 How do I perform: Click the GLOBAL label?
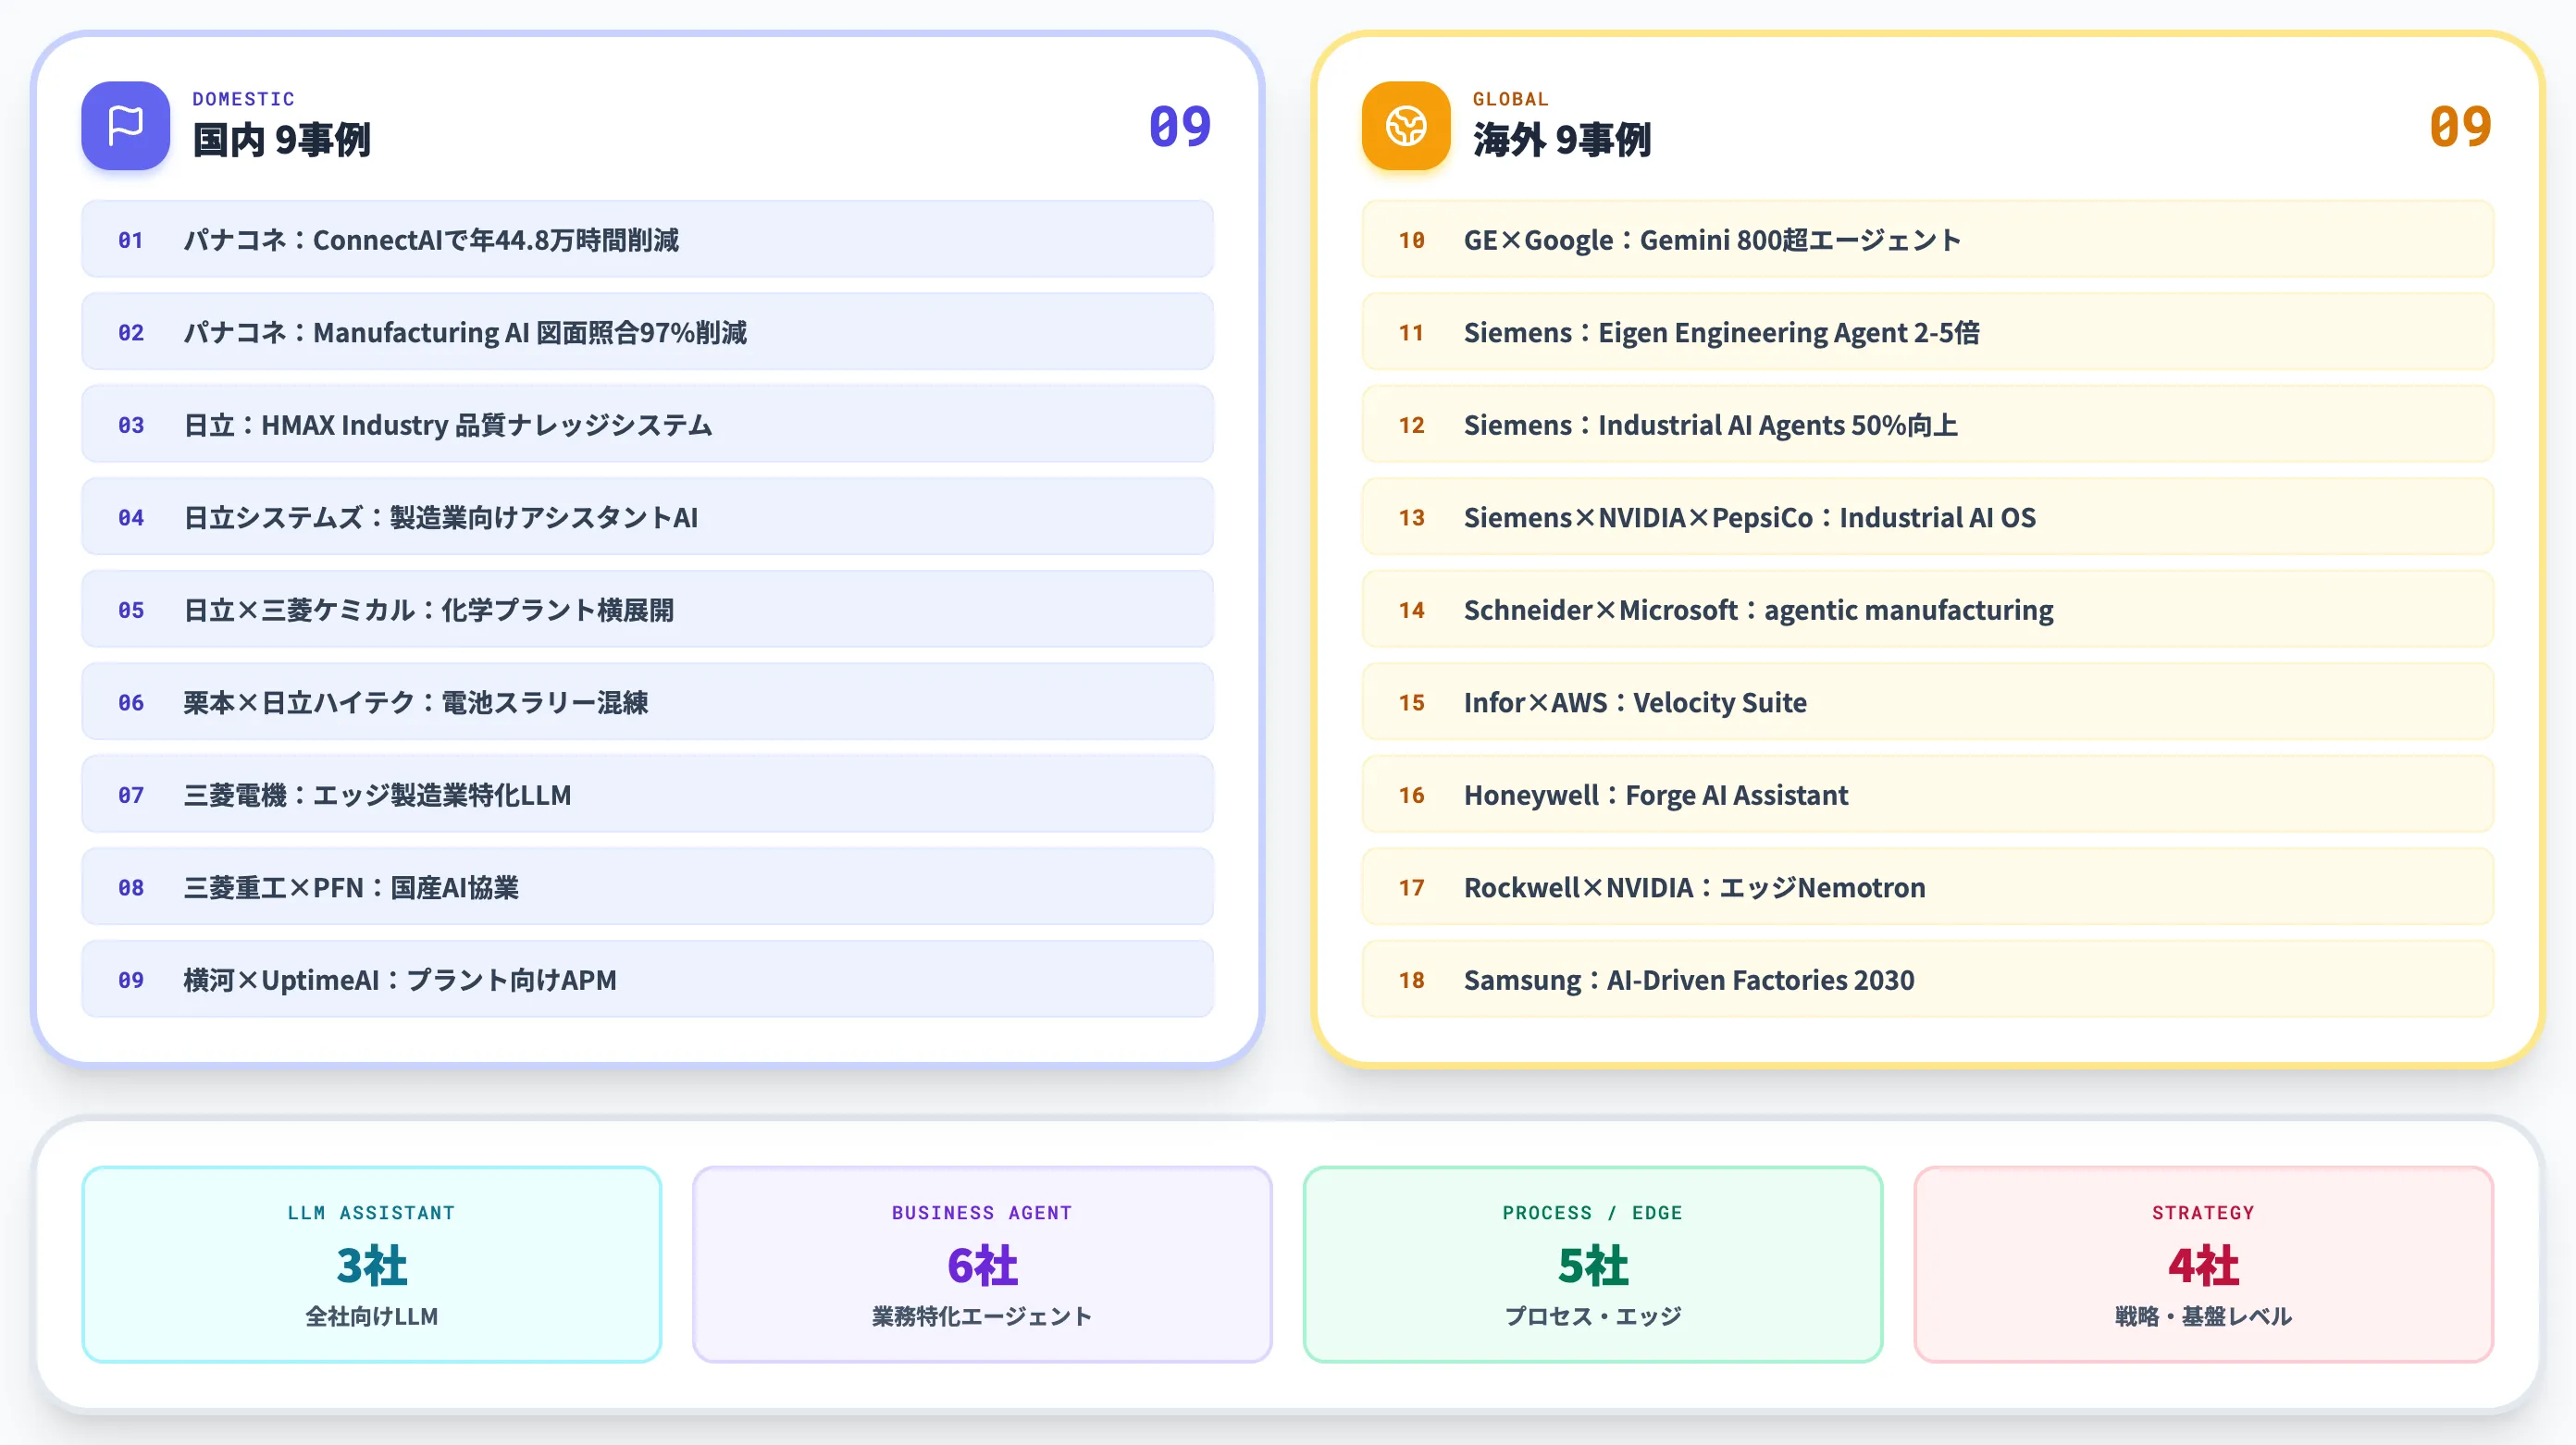[x=1510, y=99]
